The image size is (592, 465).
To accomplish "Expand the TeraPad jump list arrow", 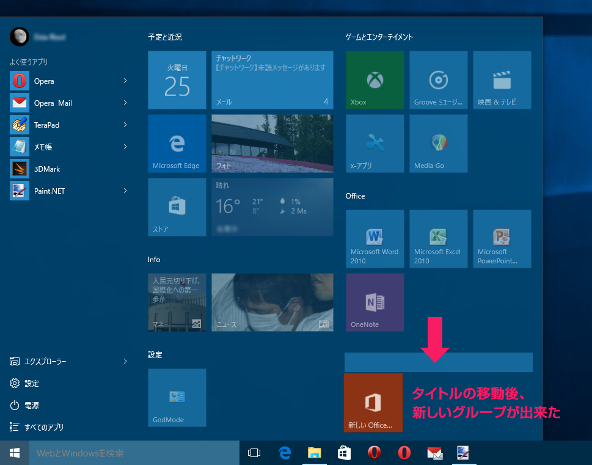I will tap(125, 125).
